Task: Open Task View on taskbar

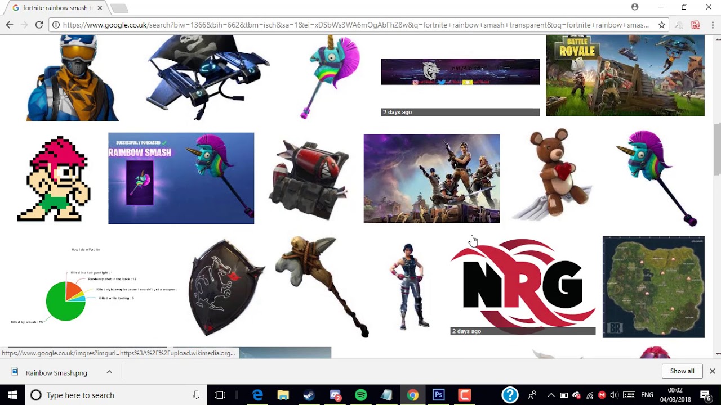Action: coord(220,395)
